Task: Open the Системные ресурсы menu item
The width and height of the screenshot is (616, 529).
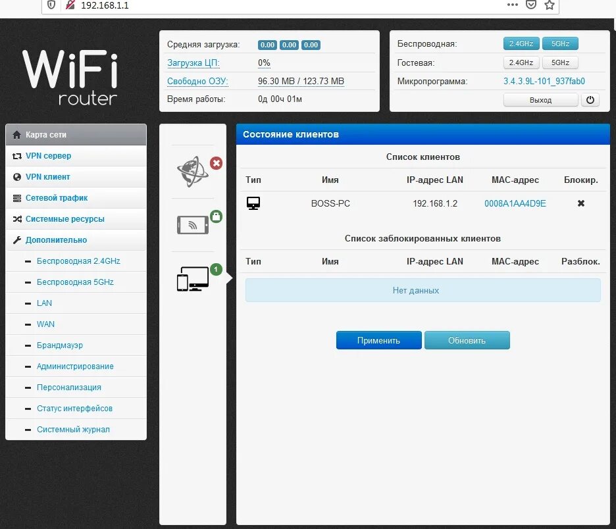Action: point(76,218)
